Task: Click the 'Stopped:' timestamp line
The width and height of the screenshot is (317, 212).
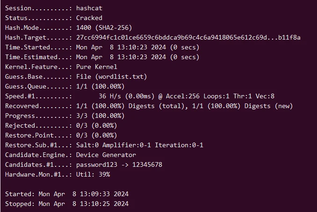Action: tap(67, 204)
